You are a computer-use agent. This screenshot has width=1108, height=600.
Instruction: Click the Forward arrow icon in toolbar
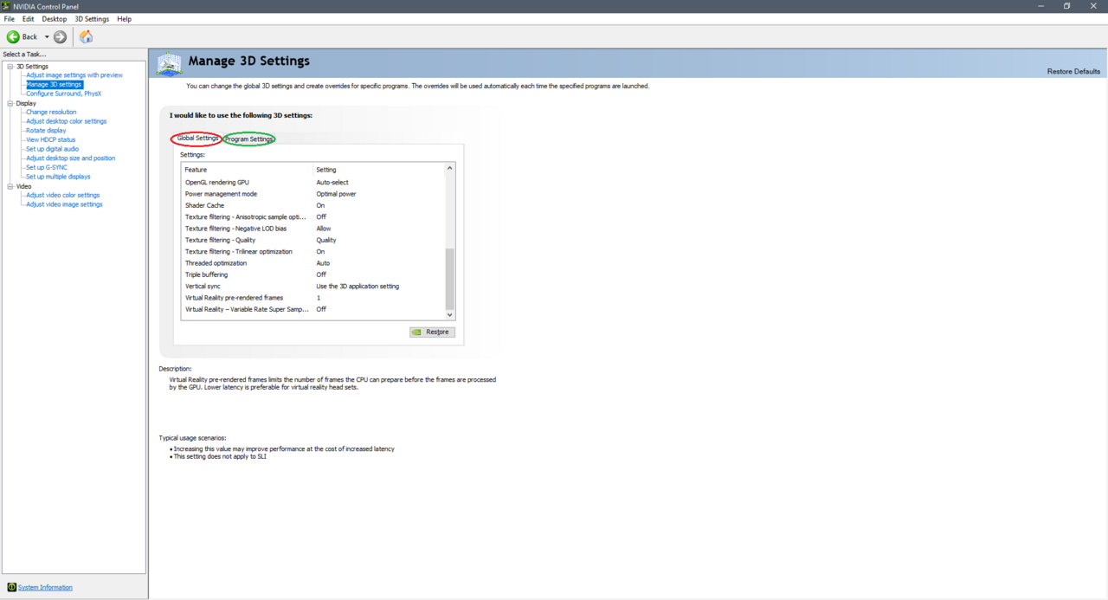(60, 36)
